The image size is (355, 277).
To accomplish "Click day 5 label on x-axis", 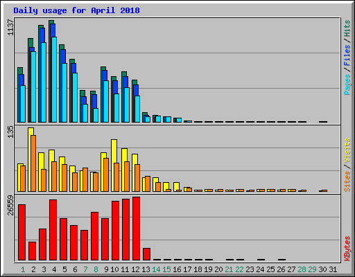I will (64, 269).
